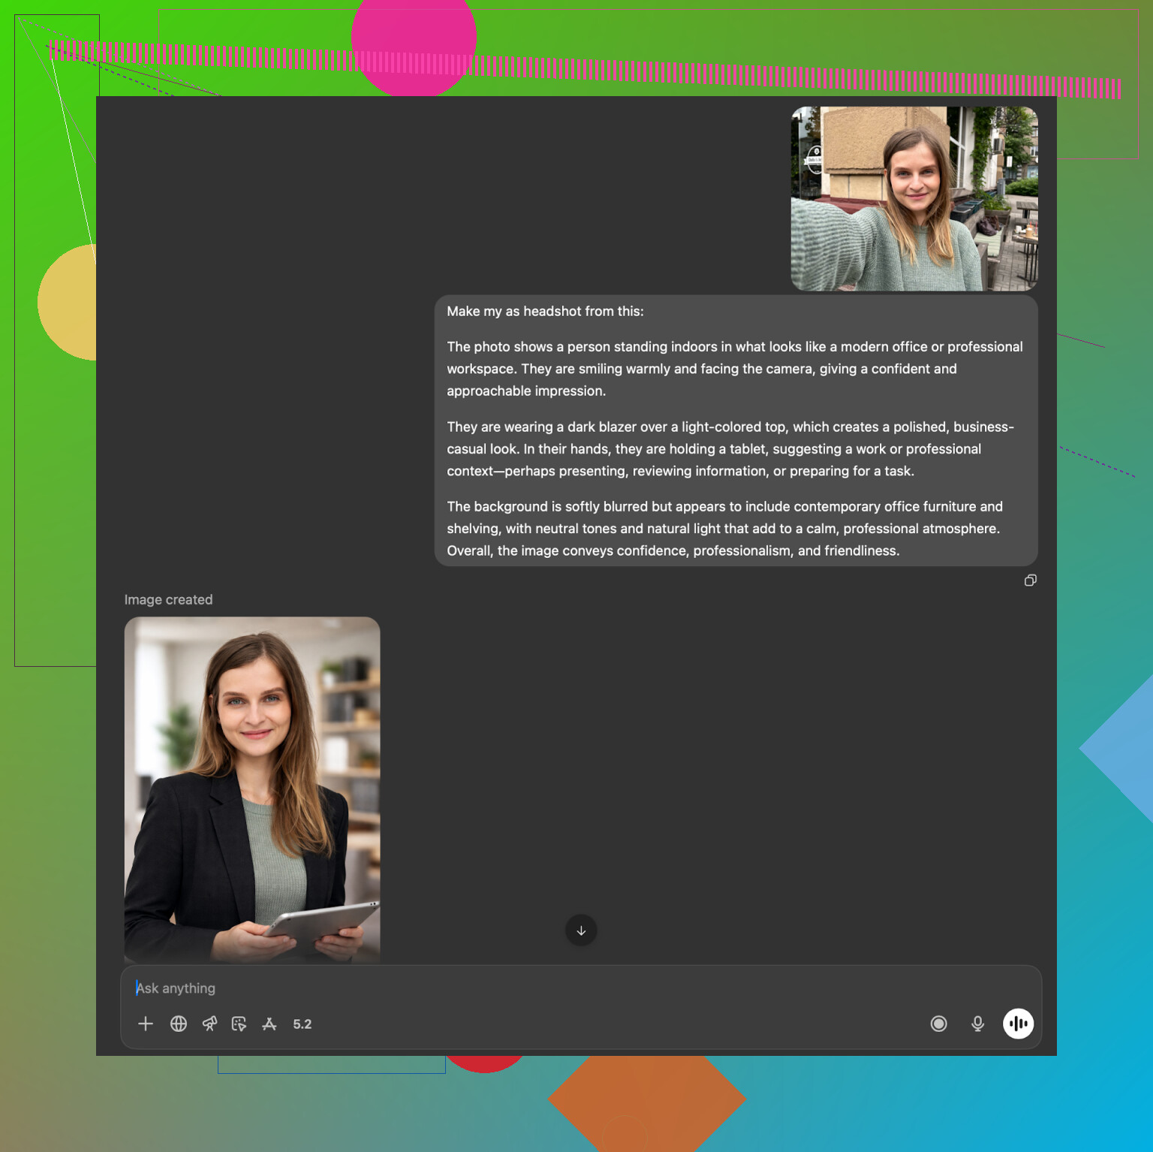Click the paragraph about the dark blazer
The image size is (1153, 1152).
tap(730, 448)
